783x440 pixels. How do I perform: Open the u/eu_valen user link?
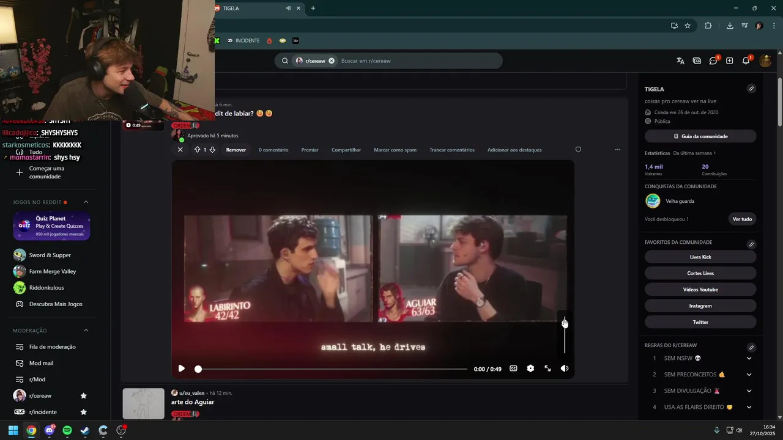[191, 393]
